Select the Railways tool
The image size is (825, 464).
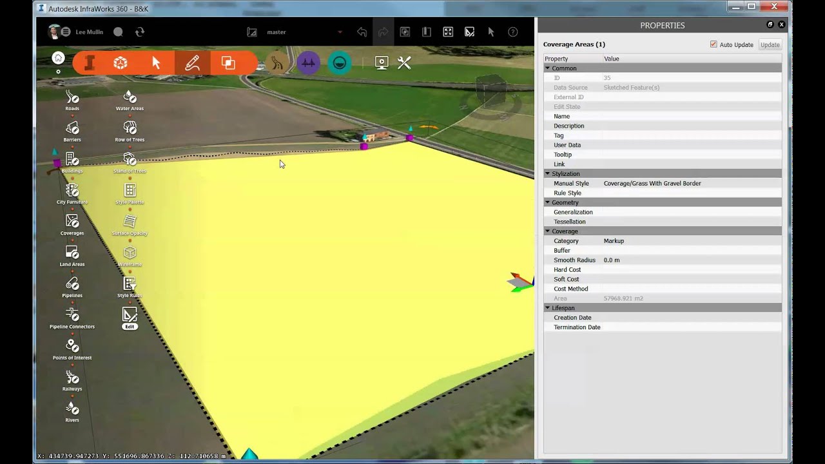tap(72, 377)
